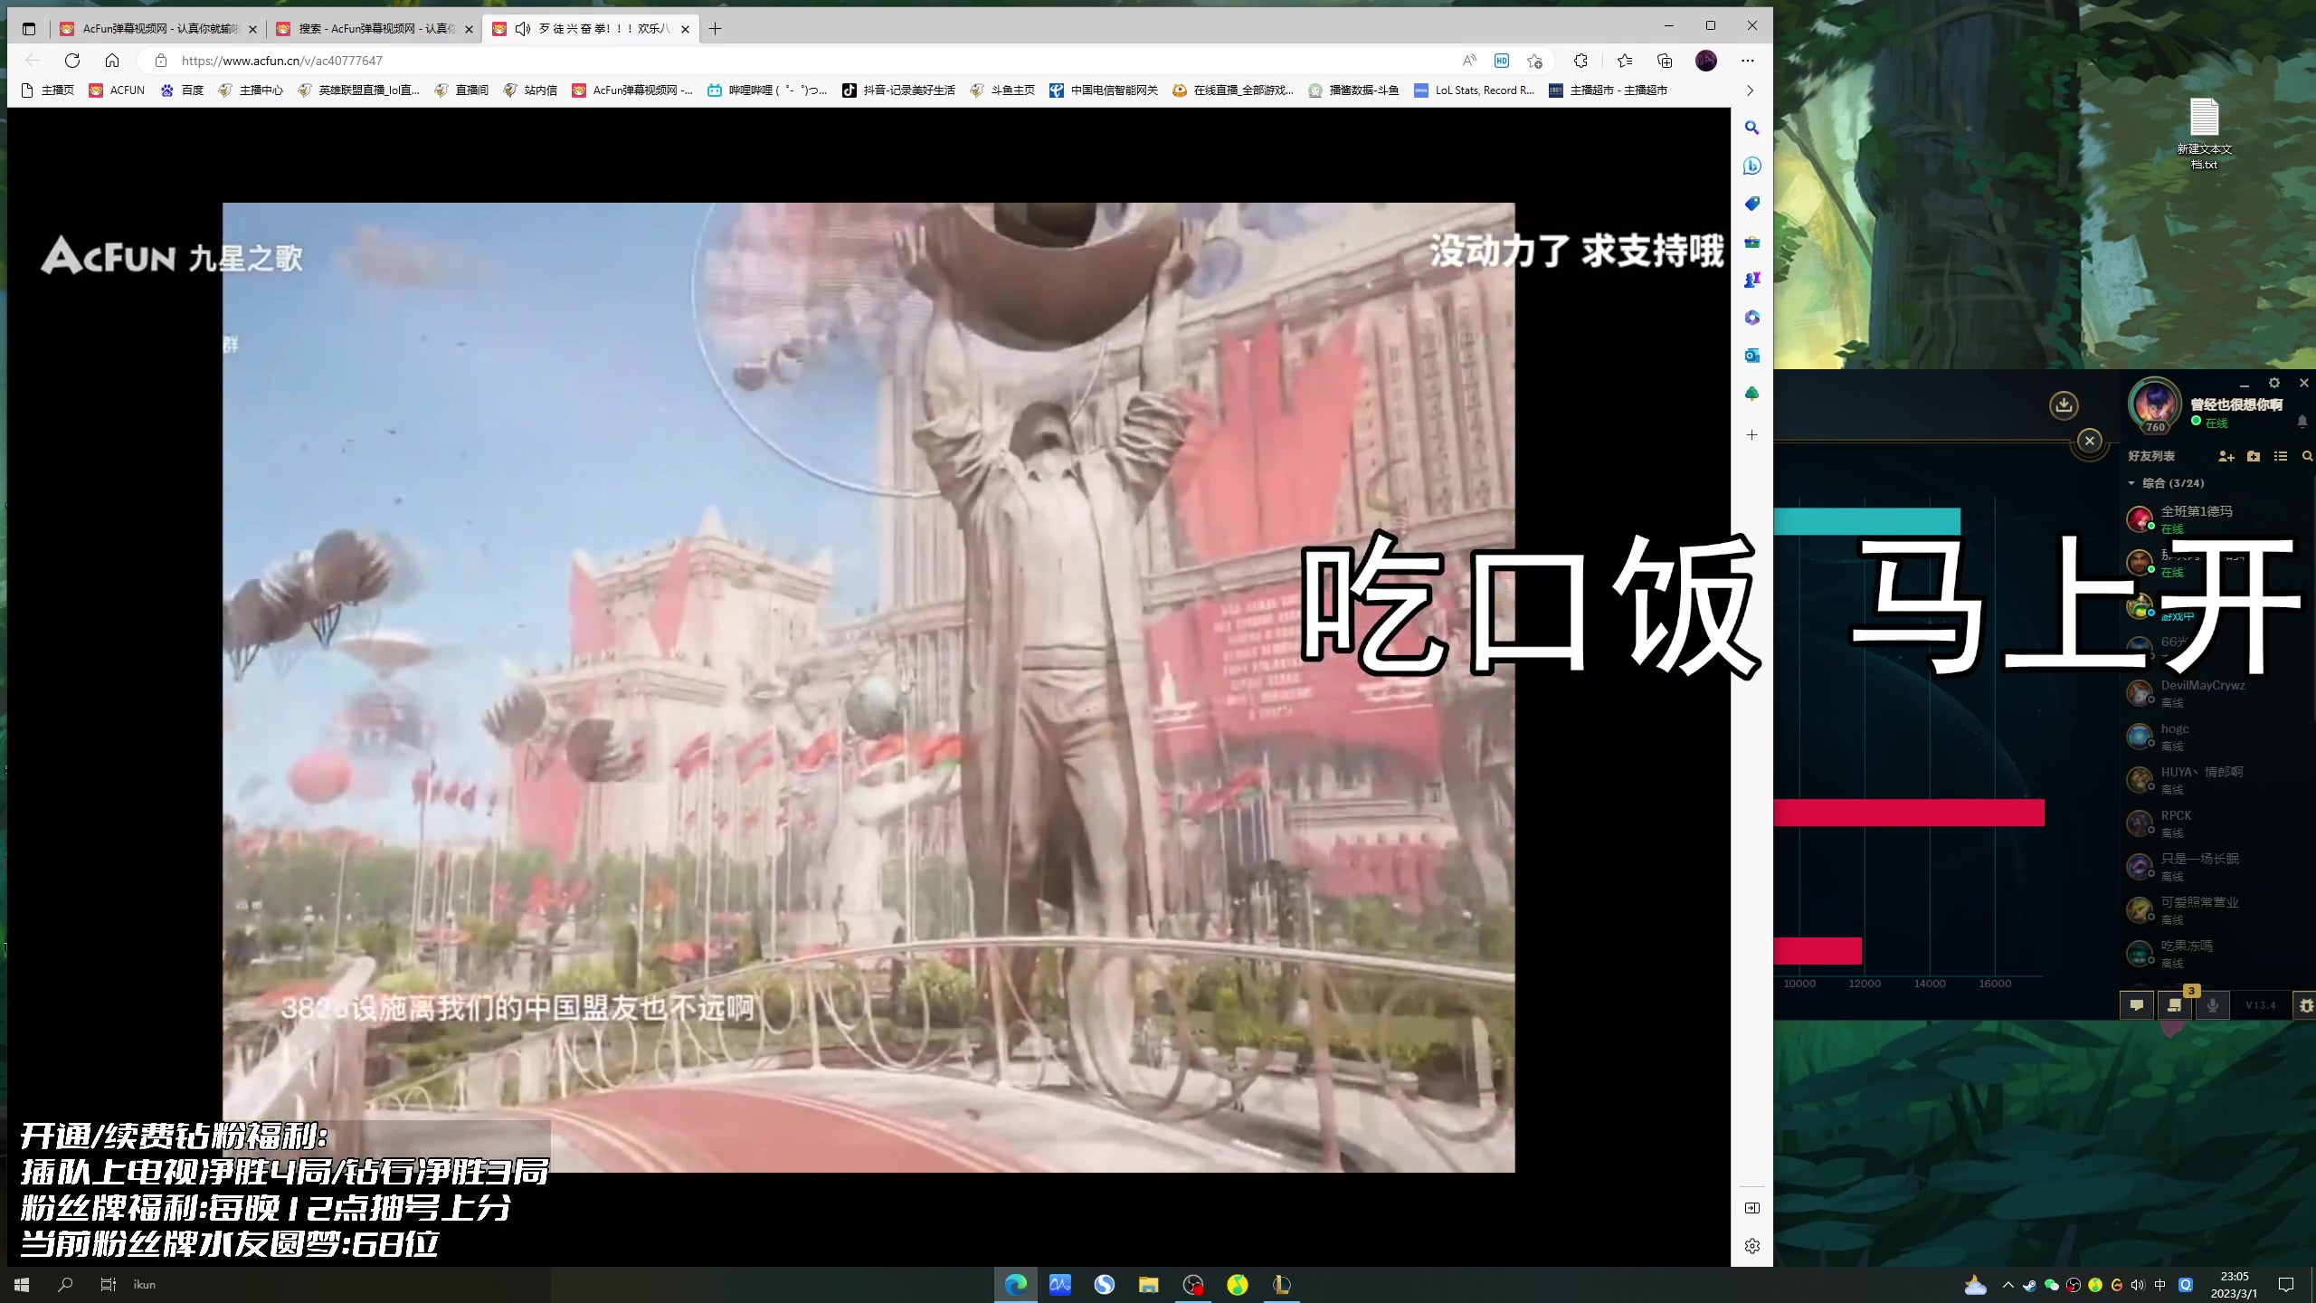The width and height of the screenshot is (2316, 1303).
Task: Open Windows notification center
Action: (2285, 1285)
